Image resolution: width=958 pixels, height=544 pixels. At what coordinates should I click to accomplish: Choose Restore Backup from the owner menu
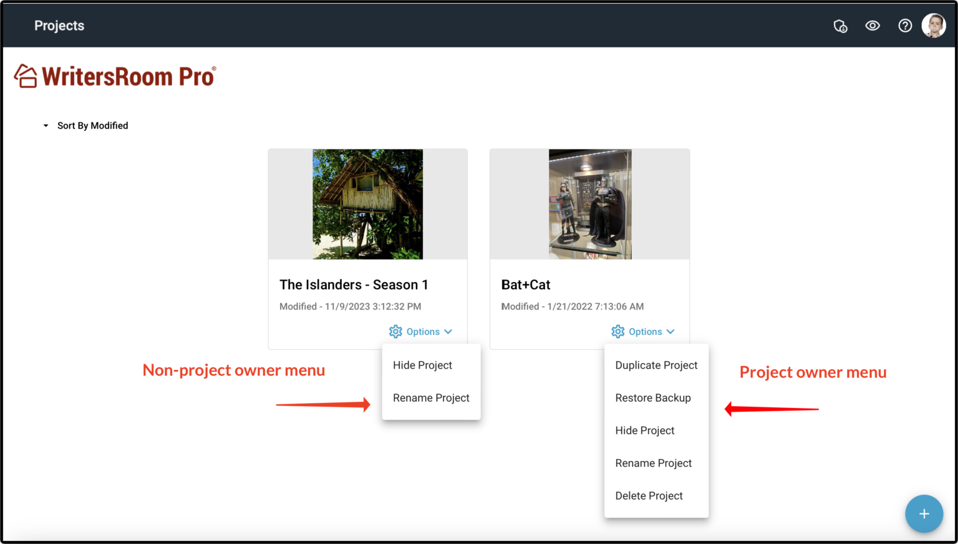pyautogui.click(x=653, y=397)
